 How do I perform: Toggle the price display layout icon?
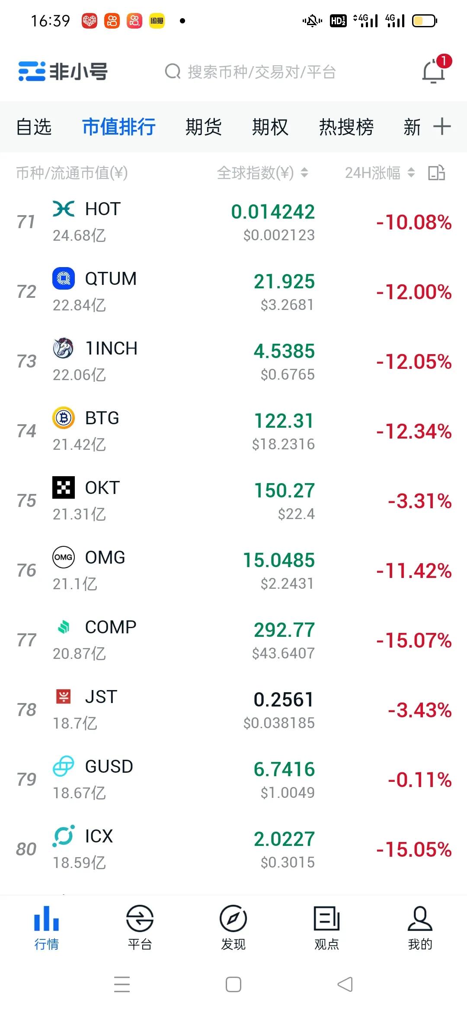[436, 173]
